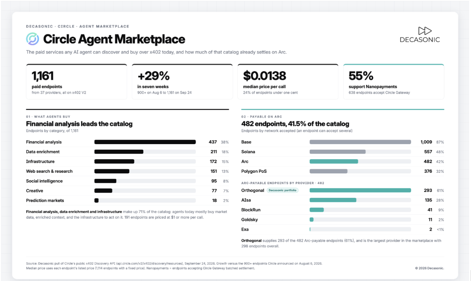The height and width of the screenshot is (281, 471).
Task: Click the "437" value for Financial analysis
Action: coord(213,142)
